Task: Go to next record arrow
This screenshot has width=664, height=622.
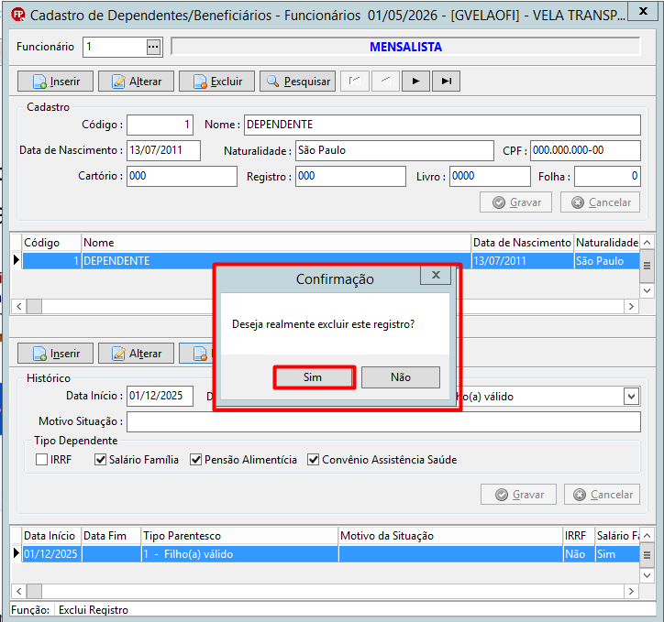Action: (415, 82)
